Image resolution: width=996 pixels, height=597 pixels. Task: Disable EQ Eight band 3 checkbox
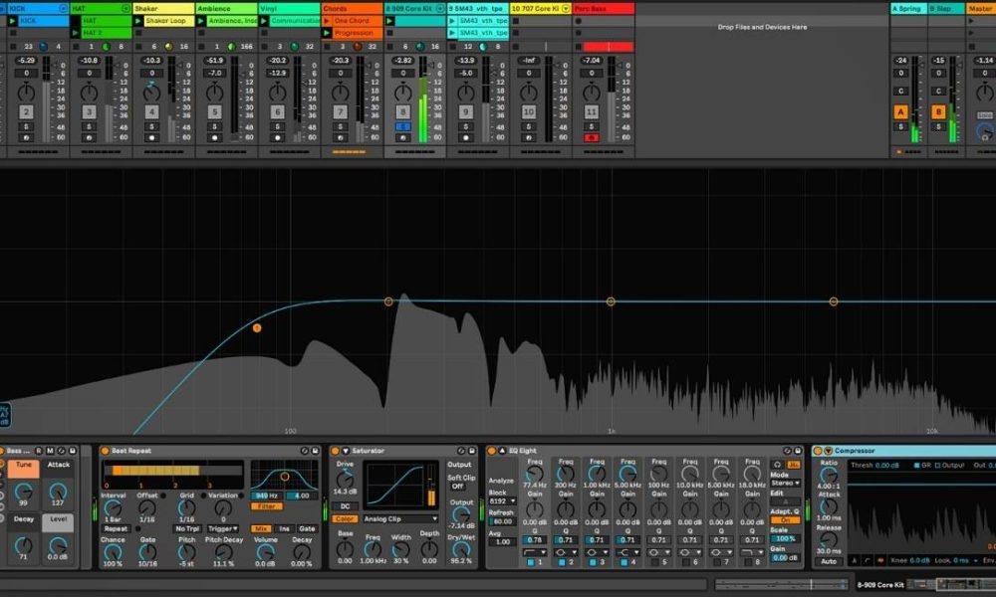[x=593, y=563]
